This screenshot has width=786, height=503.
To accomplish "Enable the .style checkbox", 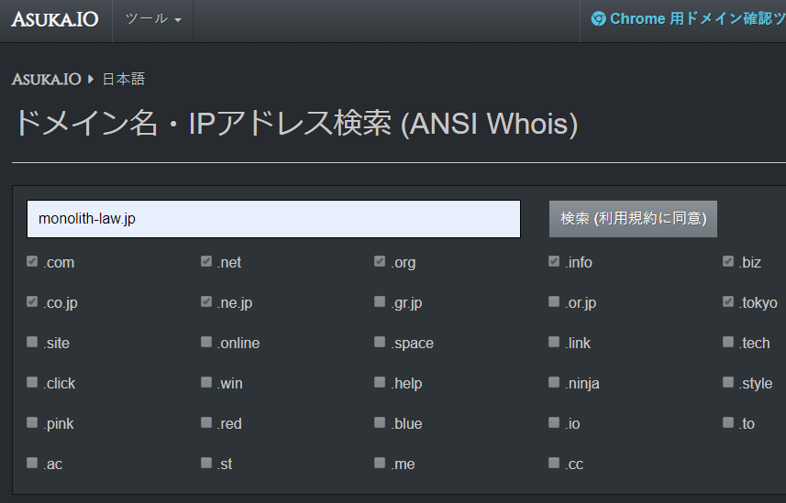I will click(x=728, y=382).
